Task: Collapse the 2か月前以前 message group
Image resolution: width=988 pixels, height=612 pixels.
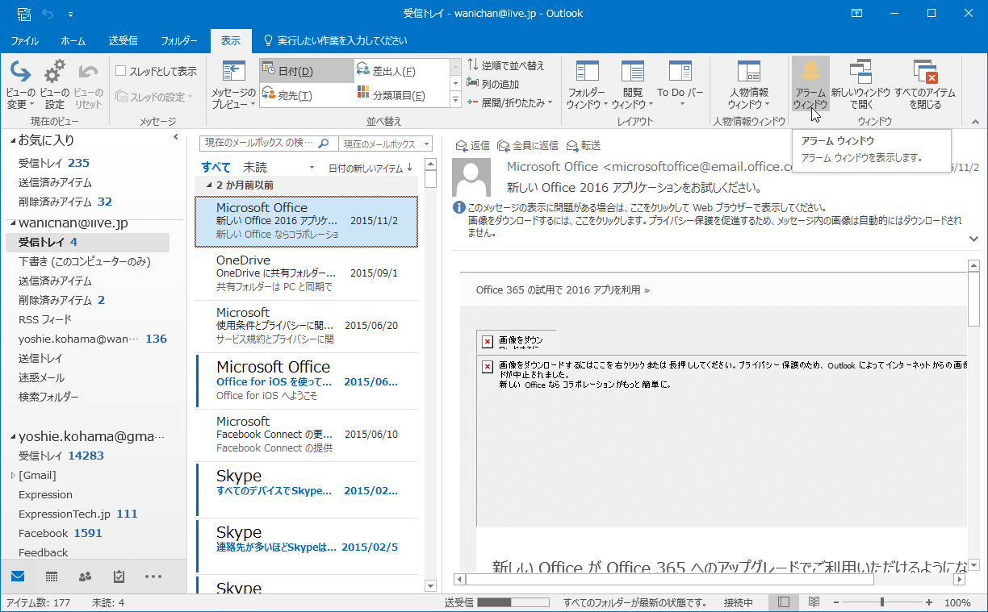Action: pos(209,185)
